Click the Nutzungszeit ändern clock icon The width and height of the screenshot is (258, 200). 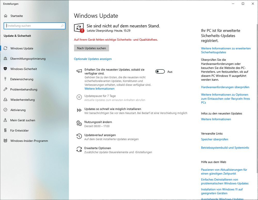coord(79,123)
